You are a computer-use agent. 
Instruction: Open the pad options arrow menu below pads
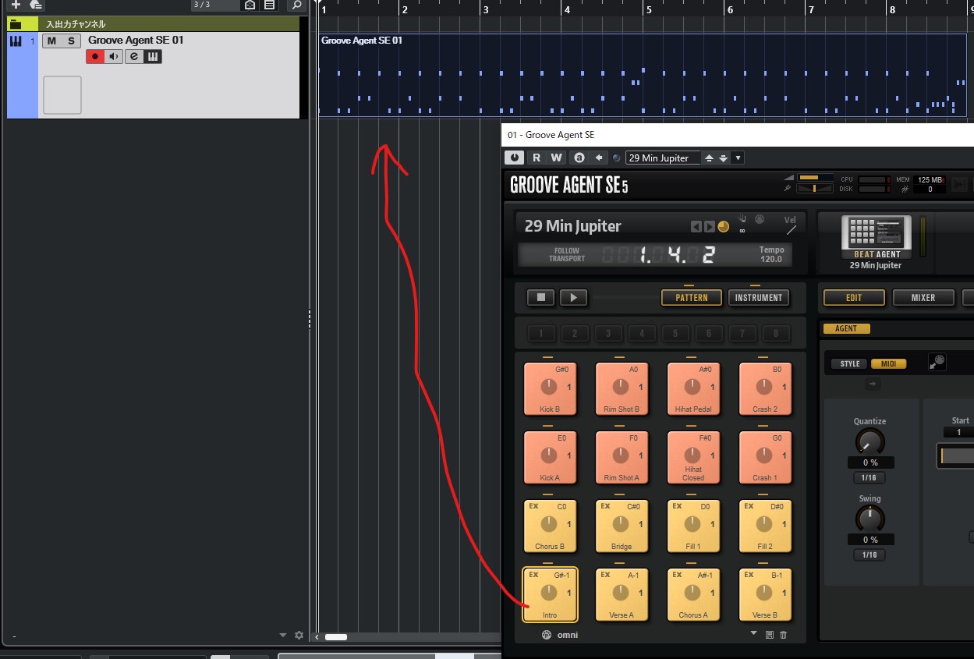754,633
